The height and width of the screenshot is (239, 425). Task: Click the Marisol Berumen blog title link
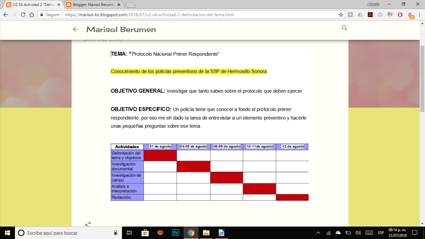(121, 29)
